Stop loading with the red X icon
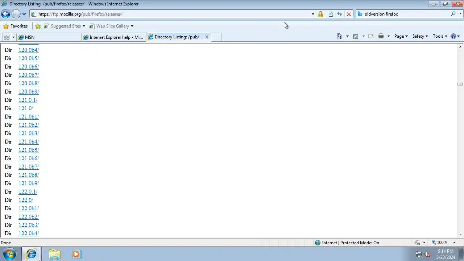This screenshot has height=261, width=464. [x=349, y=14]
